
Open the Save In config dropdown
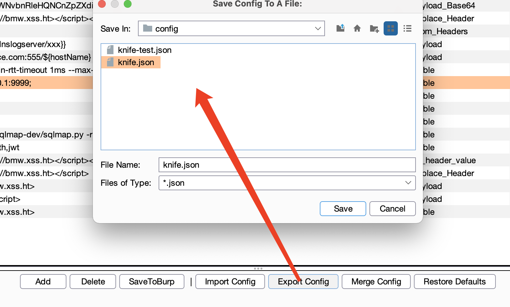point(231,28)
